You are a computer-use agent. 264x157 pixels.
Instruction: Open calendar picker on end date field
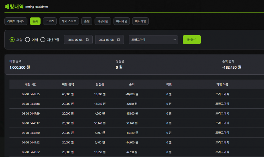click(118, 40)
